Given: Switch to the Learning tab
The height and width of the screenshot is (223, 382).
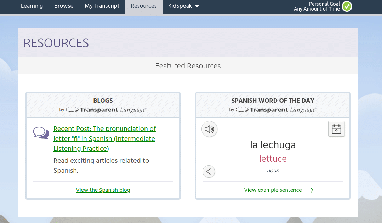Looking at the screenshot, I should click(32, 6).
